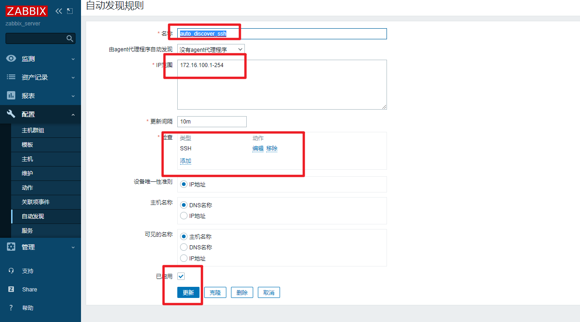Click 添加 link to add check
The height and width of the screenshot is (322, 580).
(x=186, y=161)
